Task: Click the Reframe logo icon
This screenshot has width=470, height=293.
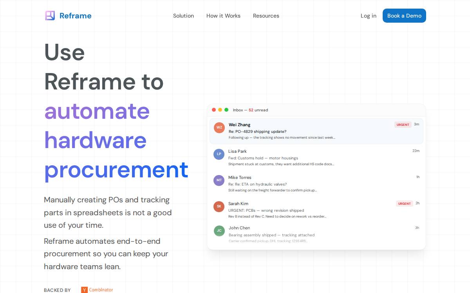Action: tap(50, 16)
